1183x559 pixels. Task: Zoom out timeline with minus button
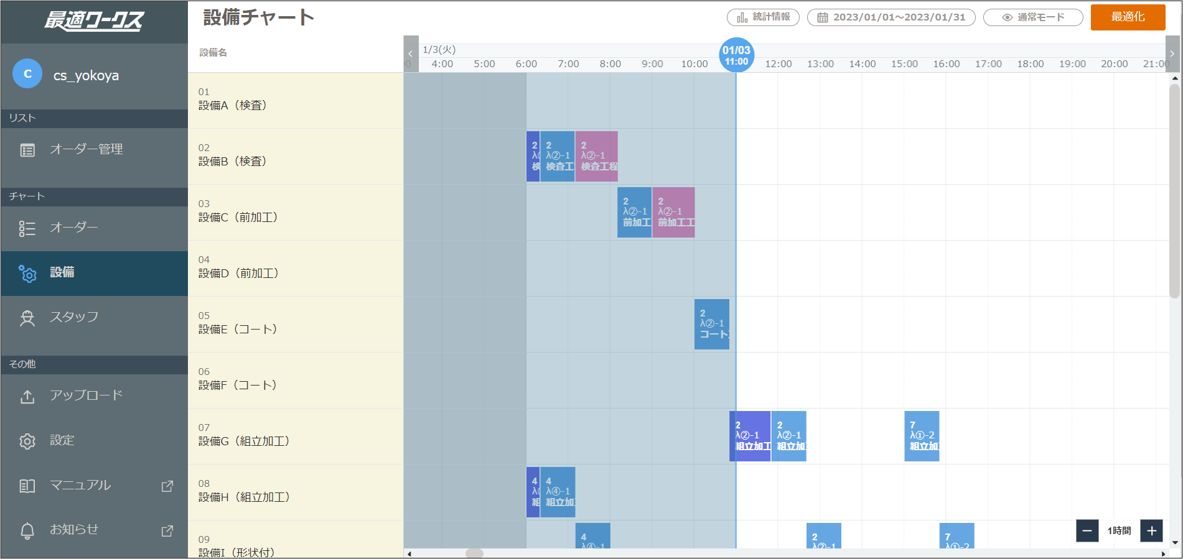pos(1087,530)
